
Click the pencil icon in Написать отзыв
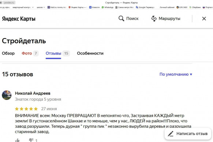[x=171, y=134]
